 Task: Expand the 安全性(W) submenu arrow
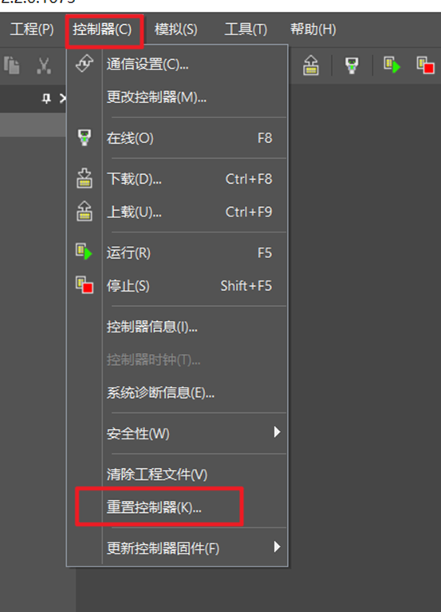277,432
